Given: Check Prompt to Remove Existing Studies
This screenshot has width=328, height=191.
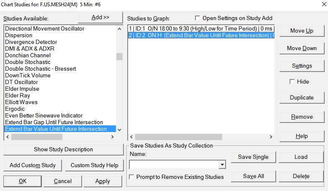Looking at the screenshot, I should pos(132,177).
